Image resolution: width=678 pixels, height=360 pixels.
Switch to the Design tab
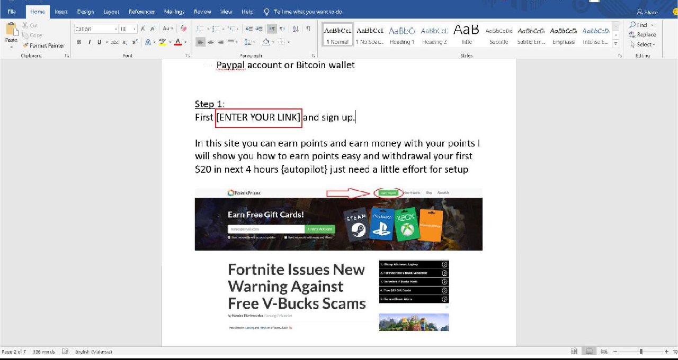(x=85, y=12)
